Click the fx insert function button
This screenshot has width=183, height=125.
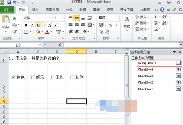click(60, 45)
